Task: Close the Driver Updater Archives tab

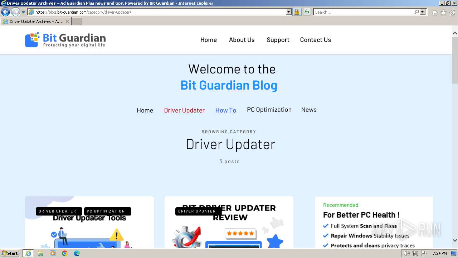Action: coord(67,21)
